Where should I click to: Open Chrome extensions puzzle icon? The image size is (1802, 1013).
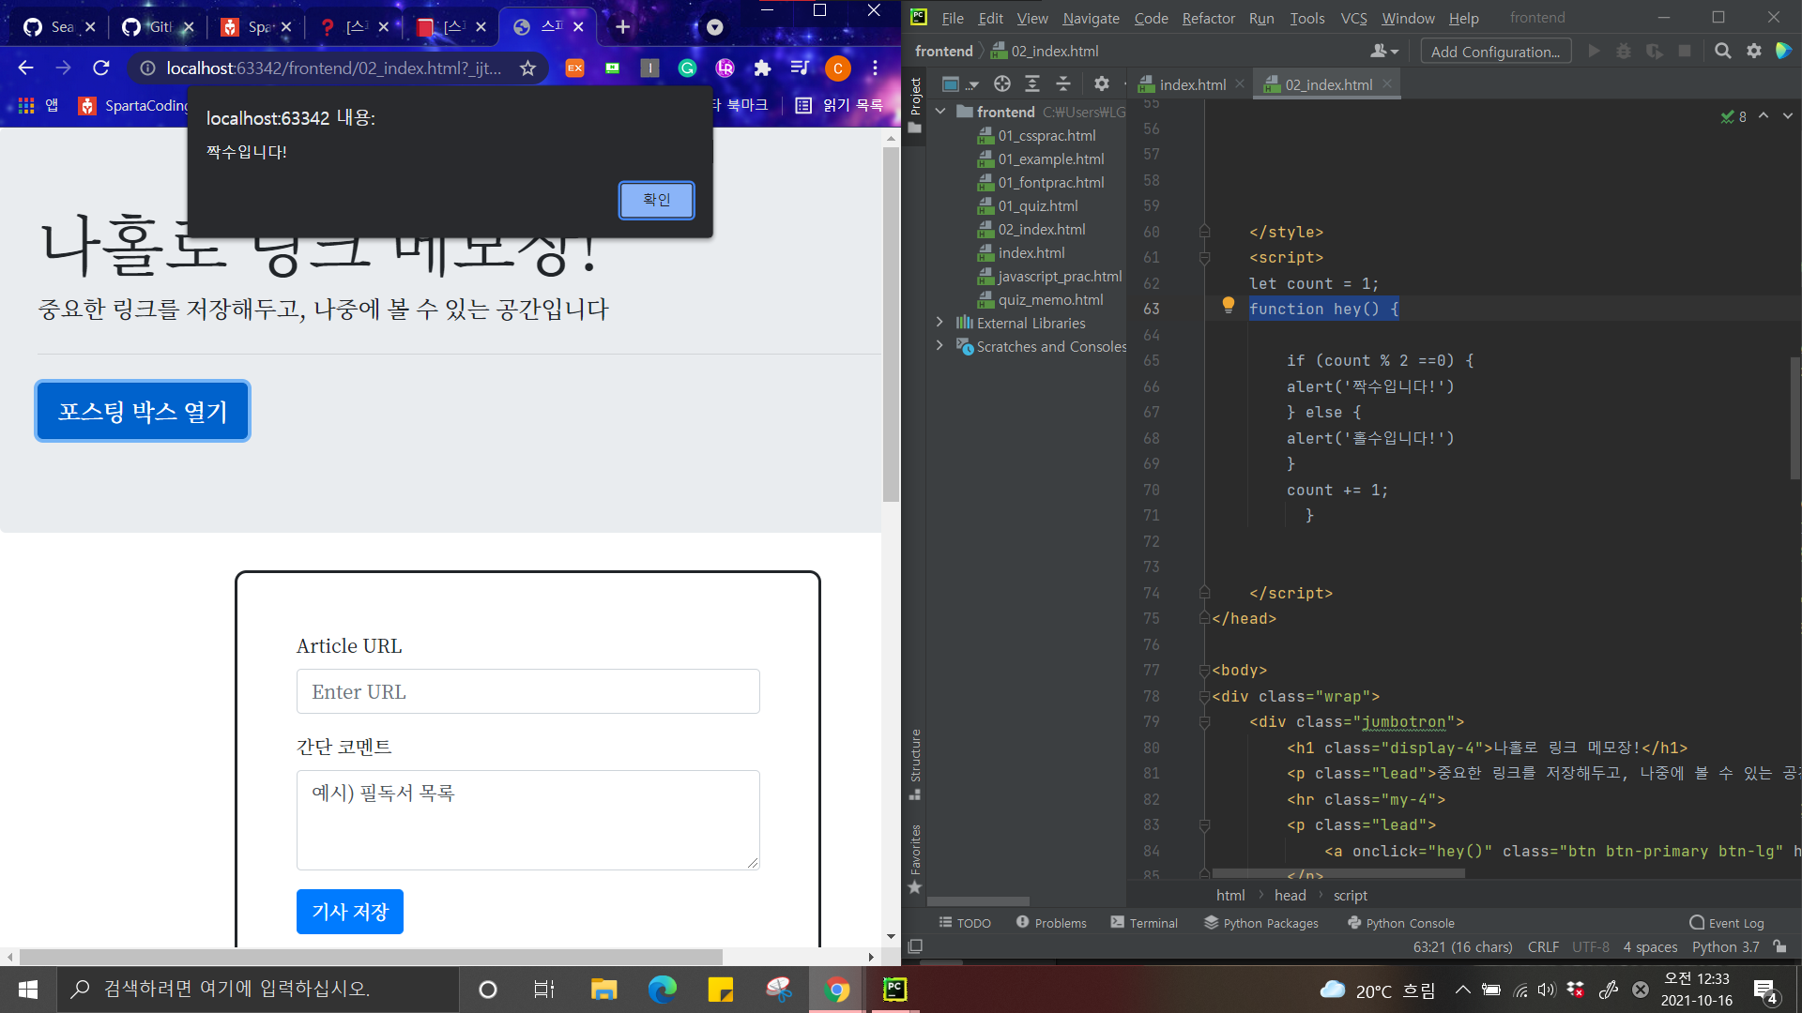(x=762, y=68)
